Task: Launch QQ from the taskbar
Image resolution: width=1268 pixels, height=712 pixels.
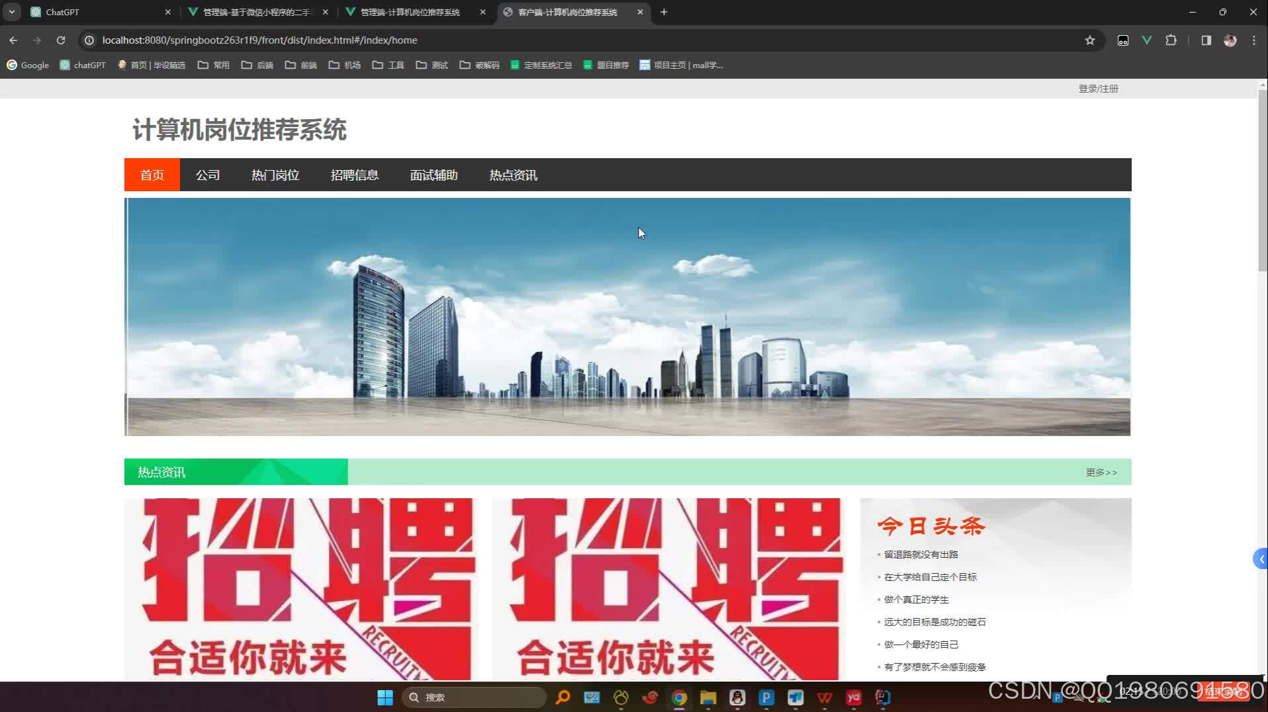Action: tap(737, 697)
